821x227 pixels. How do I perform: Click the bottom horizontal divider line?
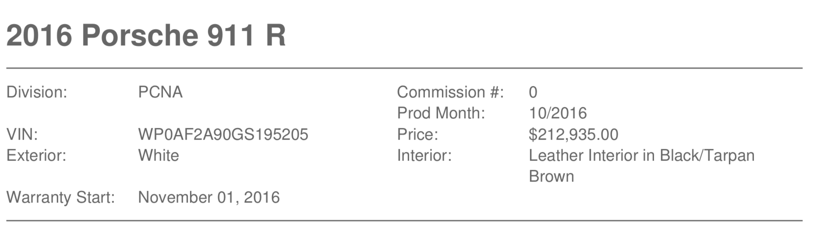(404, 221)
